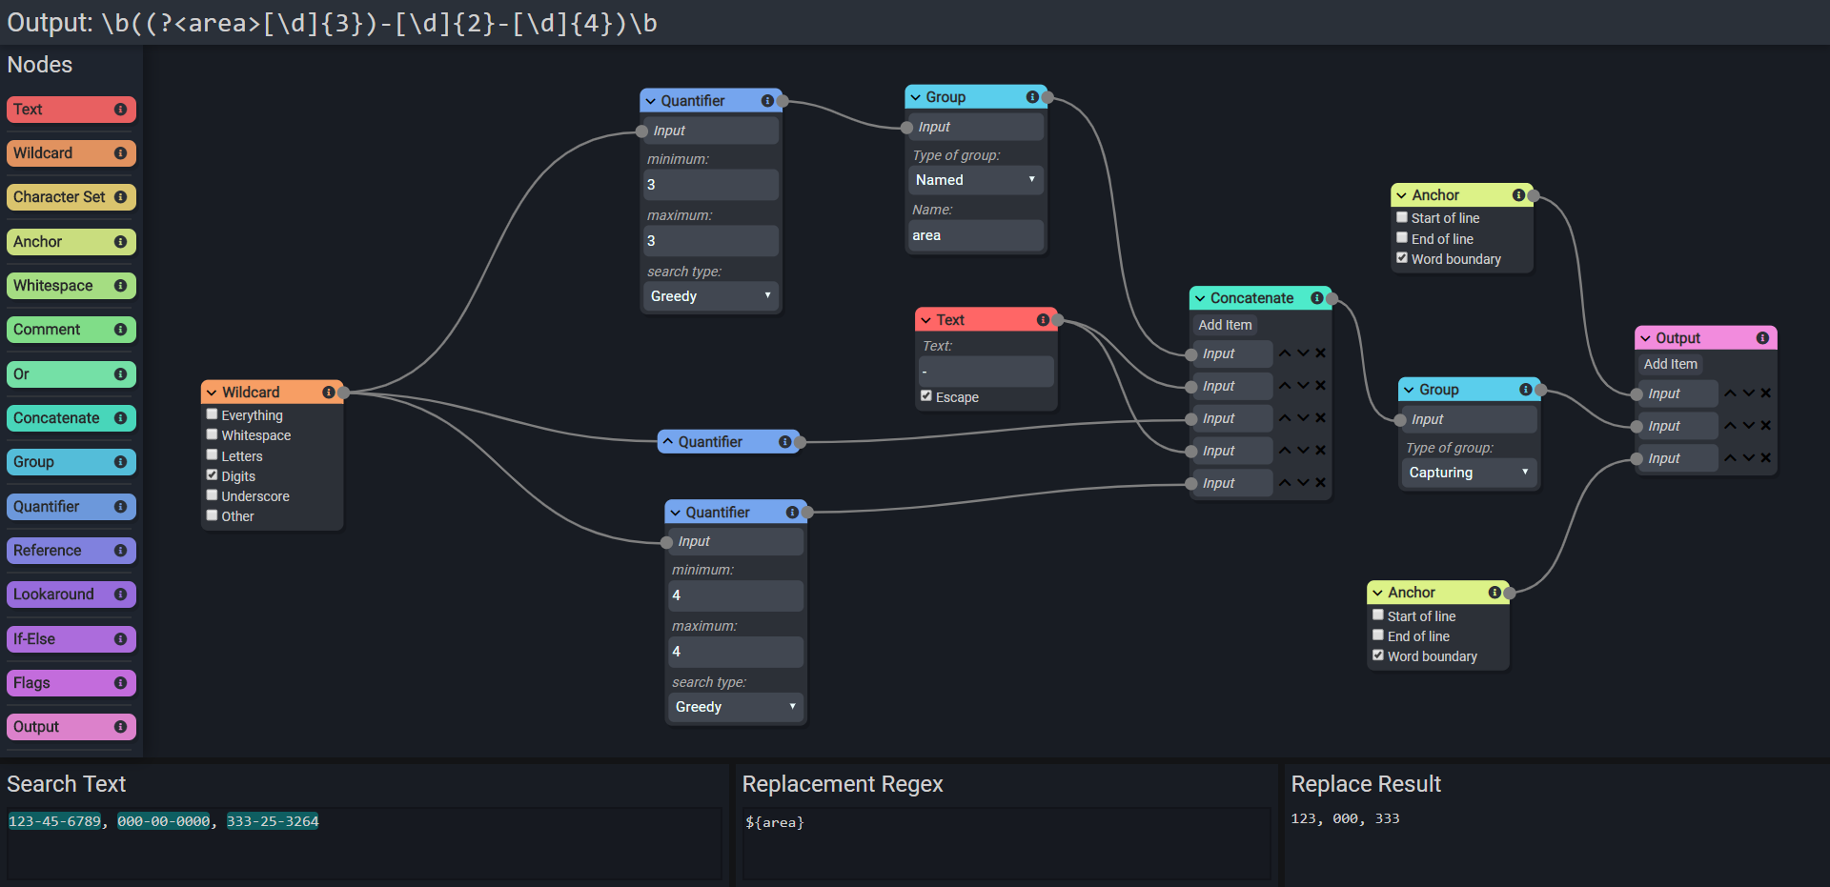Move Output second input up
This screenshot has height=887, width=1830.
click(x=1730, y=426)
